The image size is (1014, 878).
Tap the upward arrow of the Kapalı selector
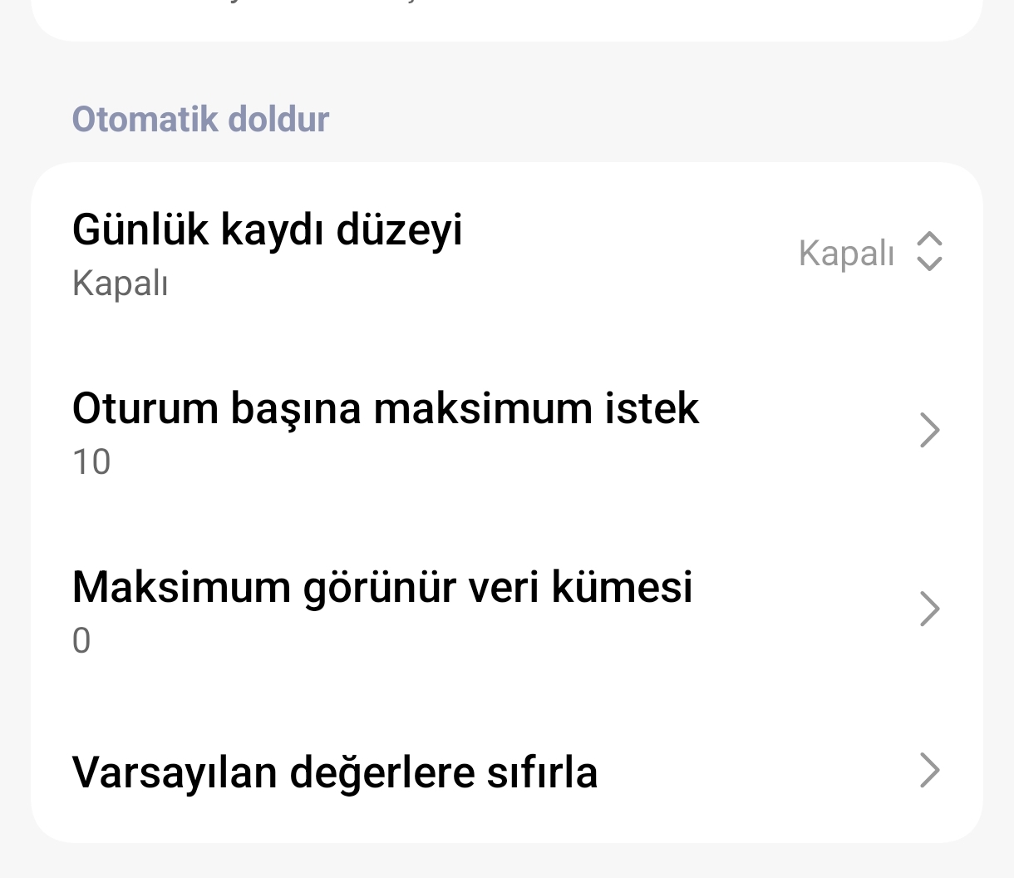929,239
